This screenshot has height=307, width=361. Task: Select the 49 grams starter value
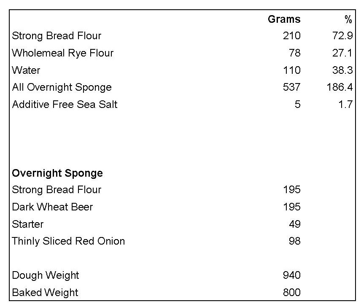295,224
